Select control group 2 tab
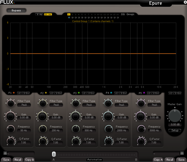Image resolution: width=187 pixels, height=162 pixels. tap(72, 14)
